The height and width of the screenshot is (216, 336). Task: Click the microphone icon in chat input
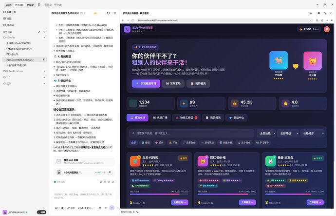(100, 208)
